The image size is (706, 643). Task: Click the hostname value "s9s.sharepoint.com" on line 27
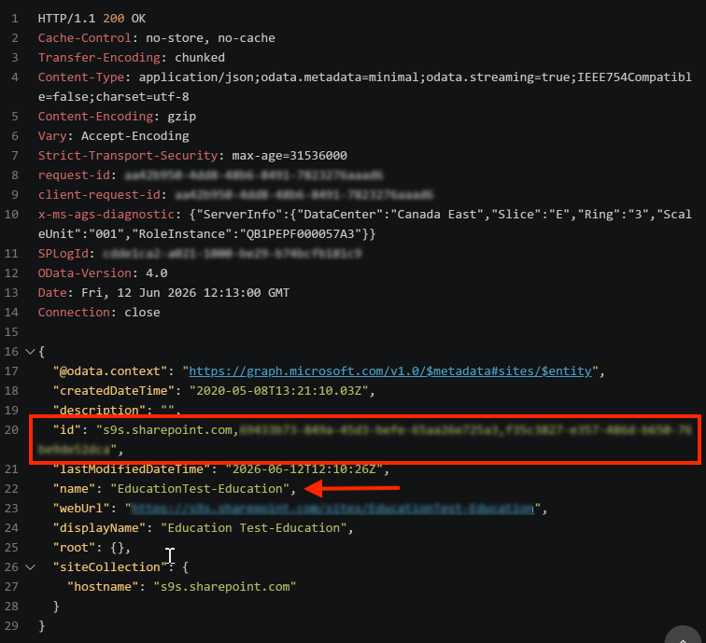click(225, 587)
